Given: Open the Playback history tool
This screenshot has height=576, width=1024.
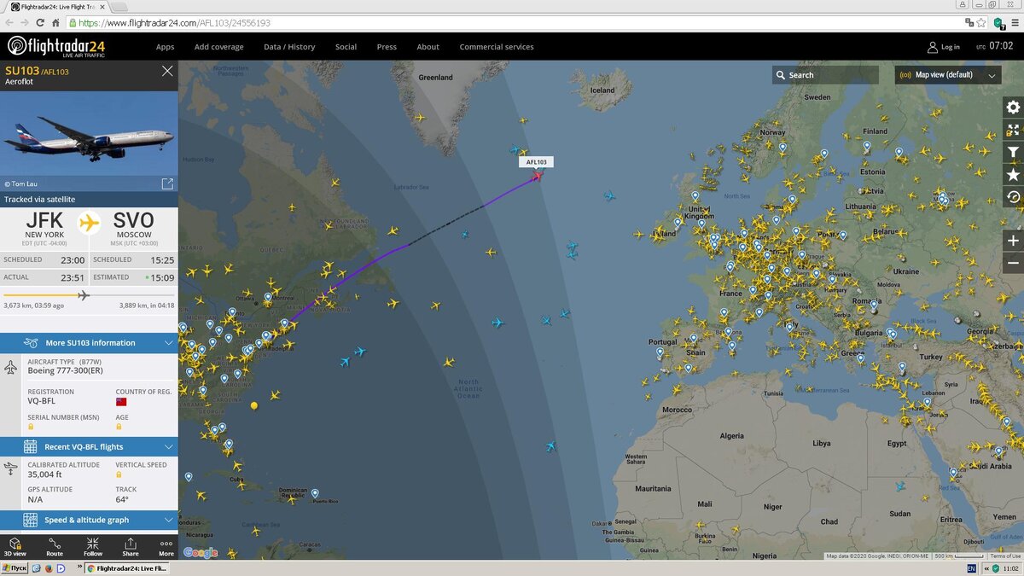Looking at the screenshot, I should click(1013, 197).
